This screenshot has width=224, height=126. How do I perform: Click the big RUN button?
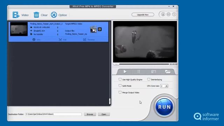pyautogui.click(x=164, y=107)
